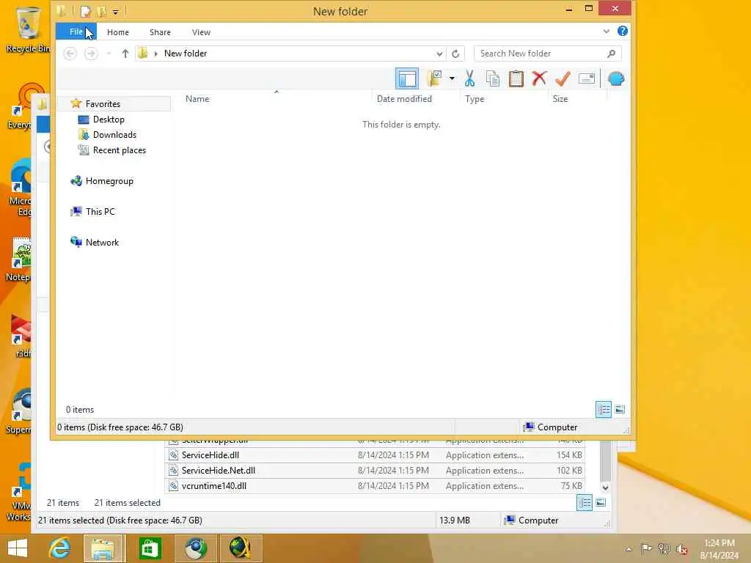Click the Windows Start button
Viewport: 751px width, 563px height.
coord(18,548)
